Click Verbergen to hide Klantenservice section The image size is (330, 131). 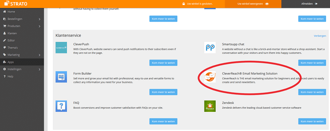pos(320,36)
